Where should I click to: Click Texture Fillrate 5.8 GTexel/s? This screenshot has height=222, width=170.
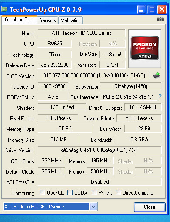tap(139, 118)
